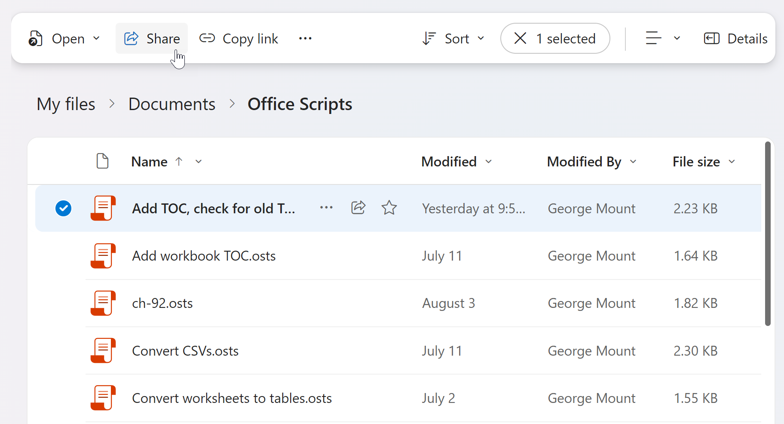Expand the Open dropdown arrow
The width and height of the screenshot is (784, 424).
(x=97, y=39)
